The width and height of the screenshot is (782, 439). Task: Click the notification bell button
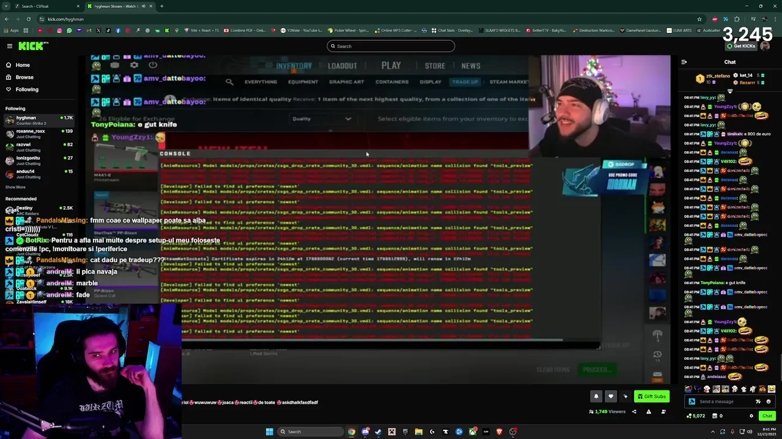click(596, 396)
